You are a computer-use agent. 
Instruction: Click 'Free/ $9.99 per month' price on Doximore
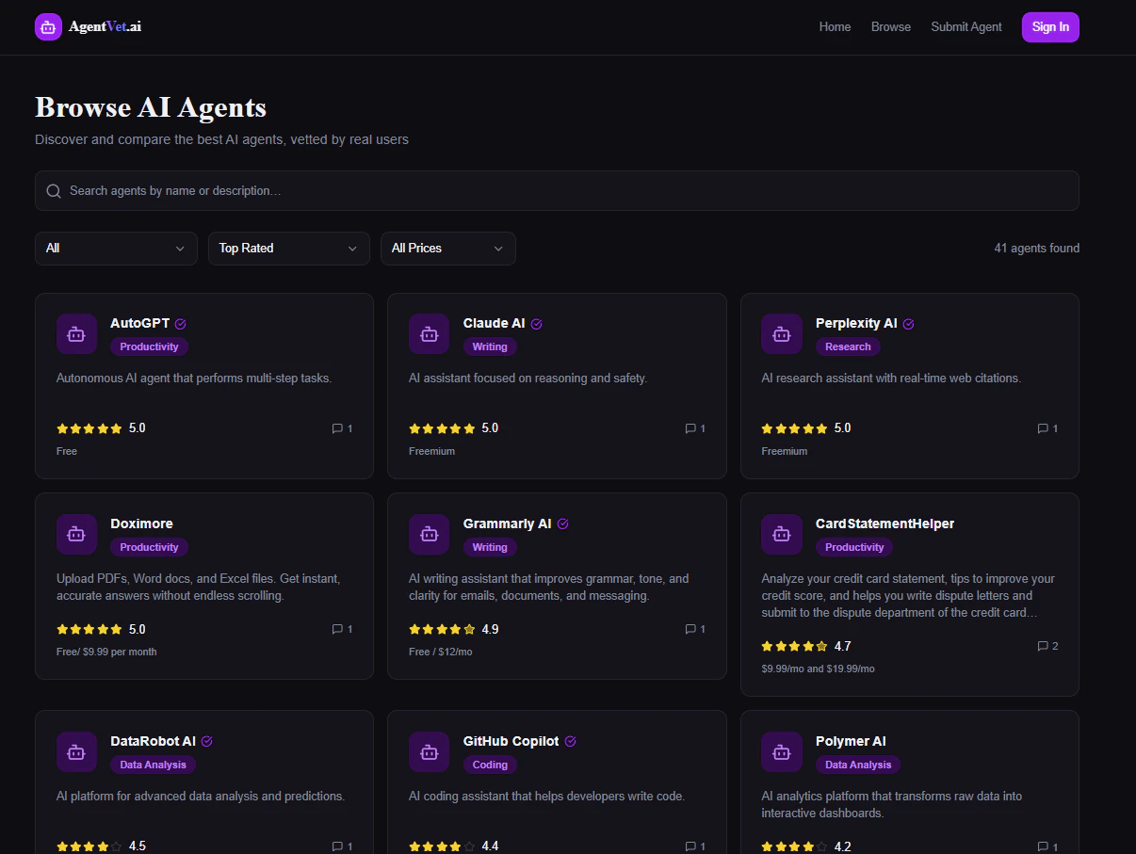pos(106,652)
